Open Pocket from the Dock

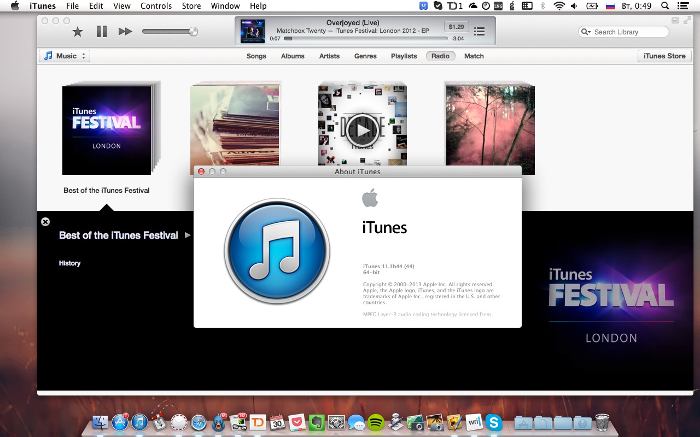(x=297, y=422)
